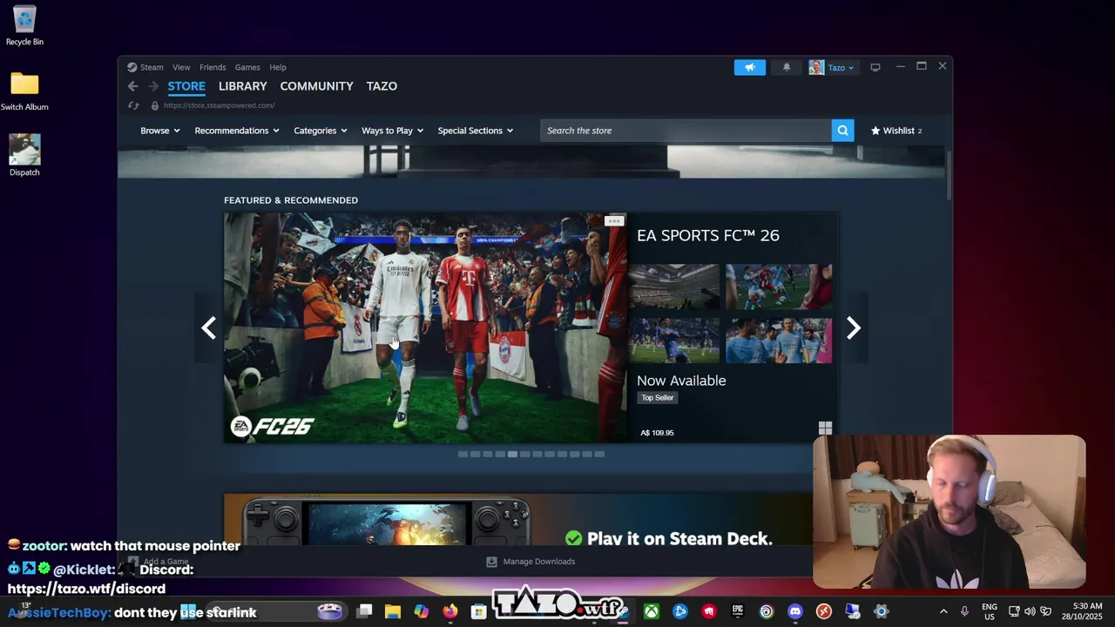Go forward with the Steam forward arrow
Image resolution: width=1115 pixels, height=627 pixels.
[153, 86]
